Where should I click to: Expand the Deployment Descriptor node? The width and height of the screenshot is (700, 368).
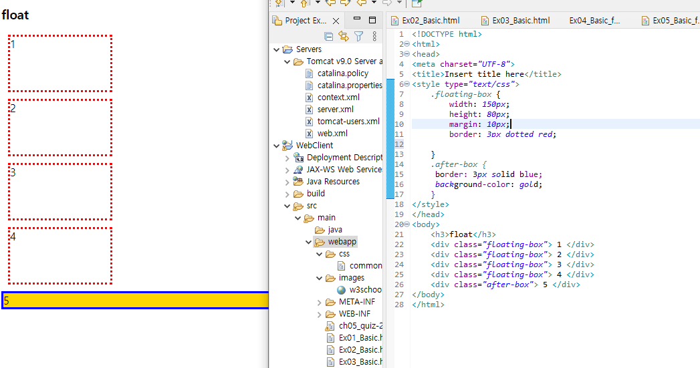tap(287, 158)
